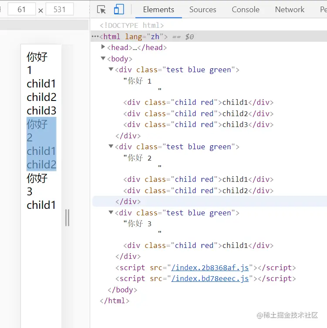
Task: Collapse the second test blue green div
Action: pyautogui.click(x=111, y=146)
